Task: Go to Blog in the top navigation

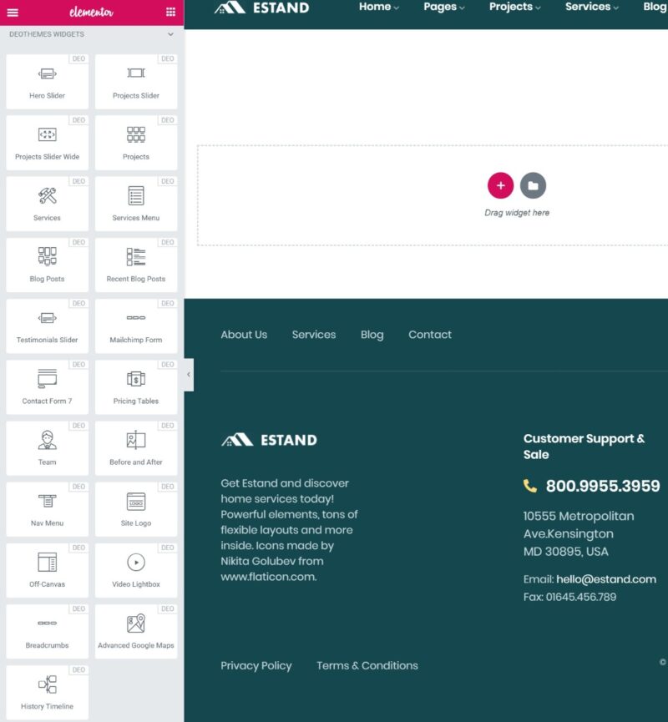Action: [x=655, y=7]
